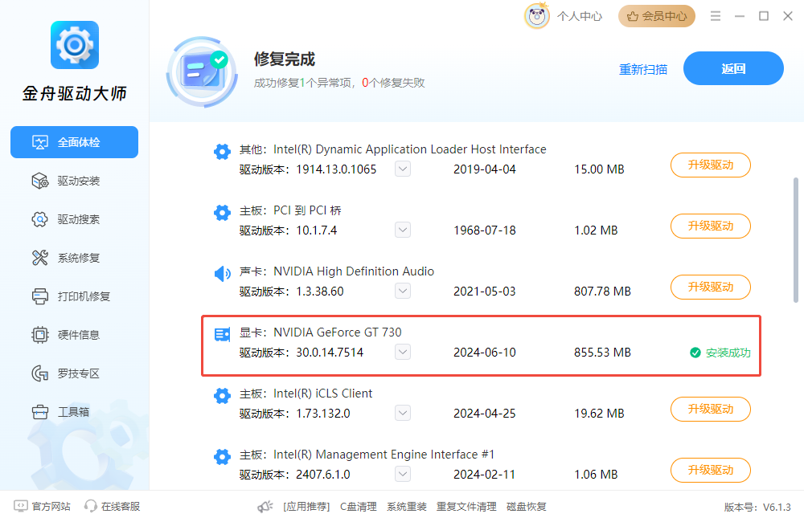Click the 硬件信息 chip icon
This screenshot has width=804, height=522.
40,335
